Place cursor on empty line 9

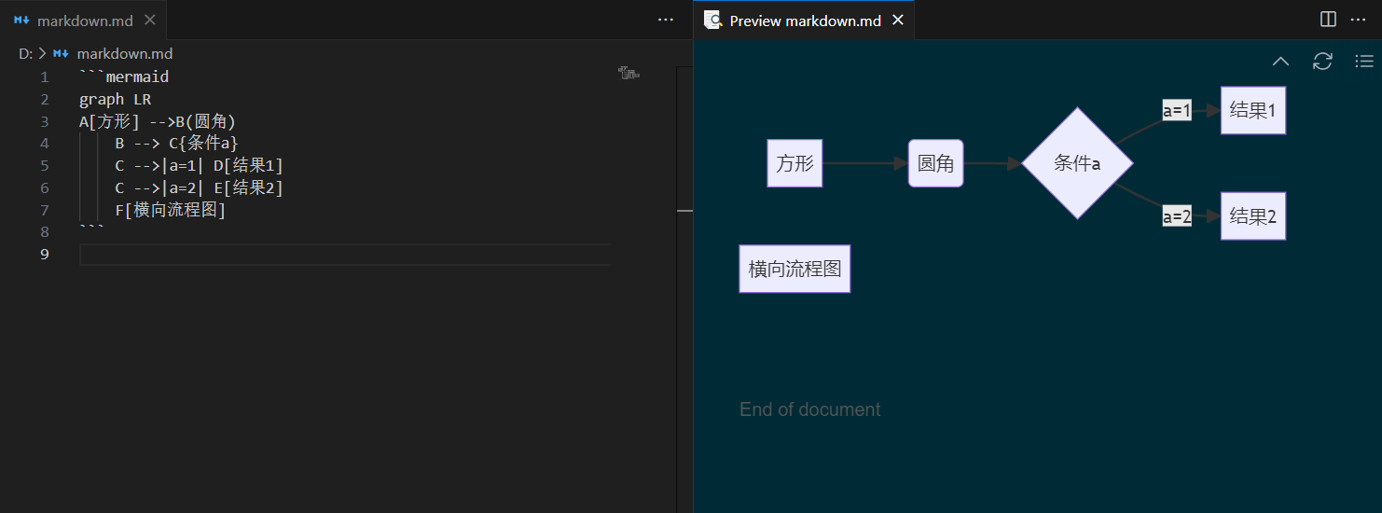(345, 255)
